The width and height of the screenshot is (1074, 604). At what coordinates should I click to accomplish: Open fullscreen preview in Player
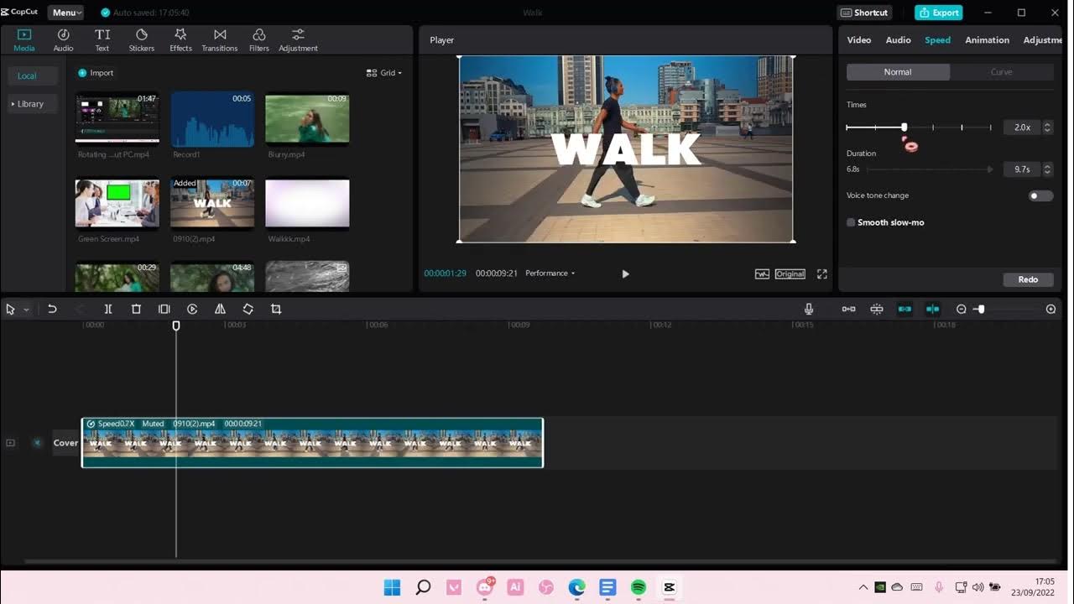(821, 273)
